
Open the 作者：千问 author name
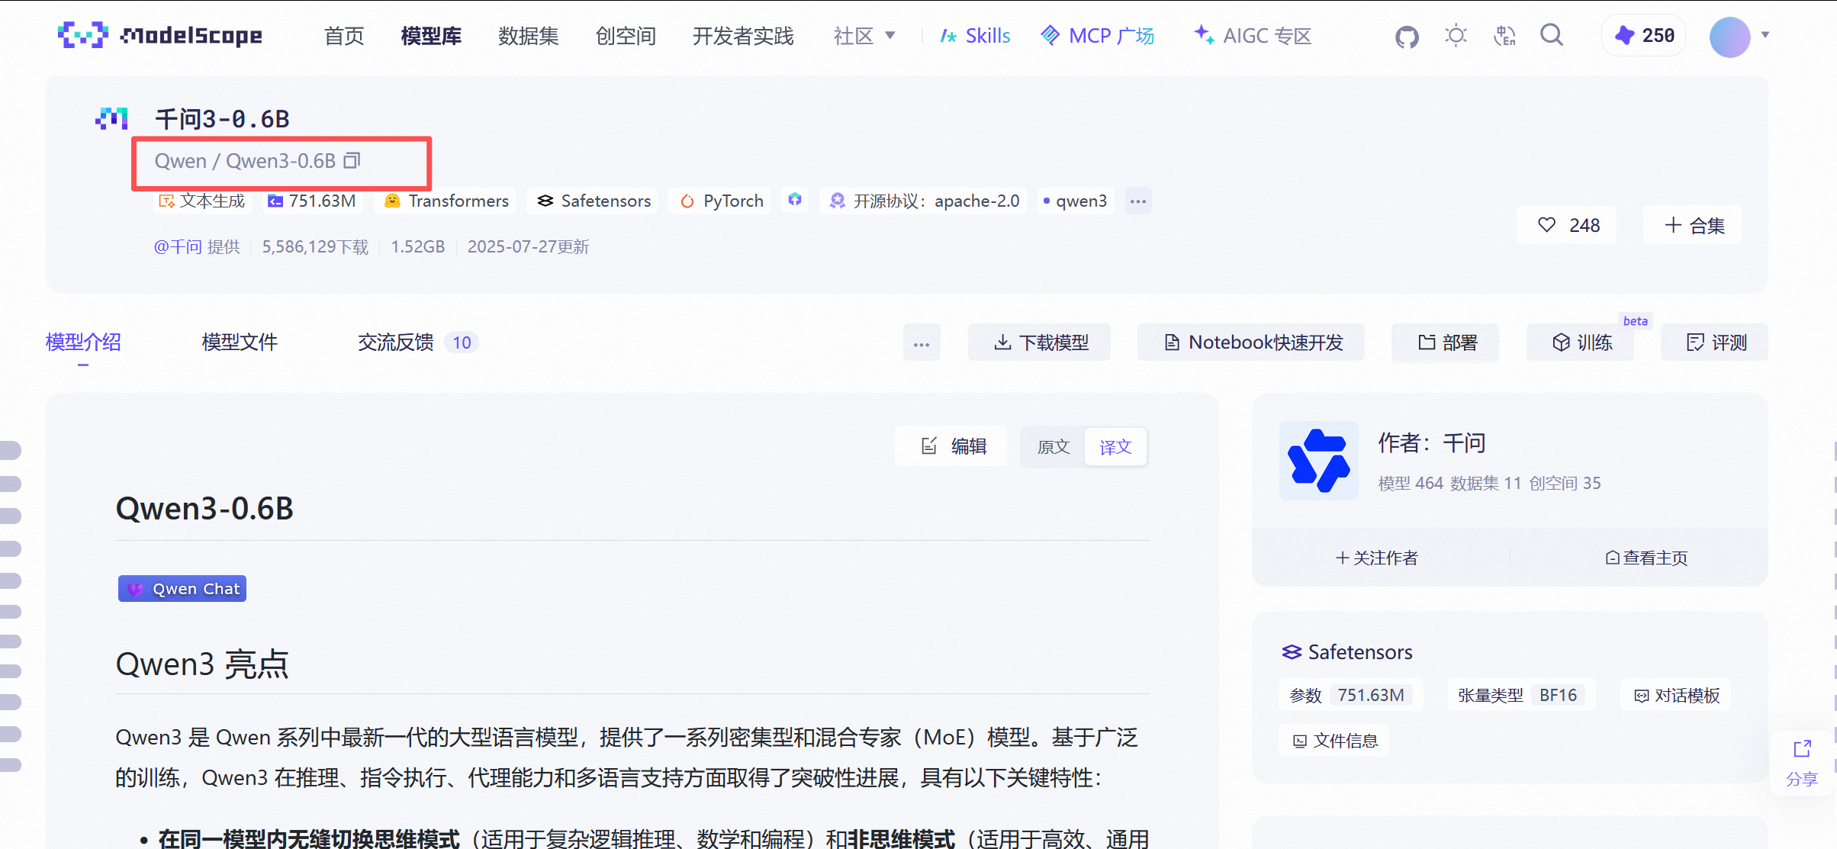tap(1432, 443)
